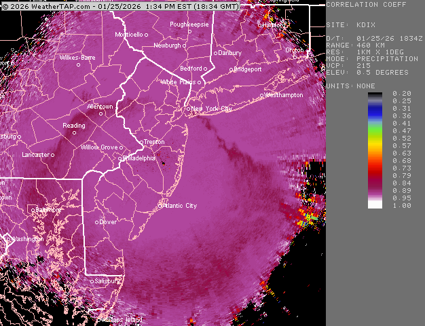Click the Correlation Coeff title
Image resolution: width=425 pixels, height=326 pixels.
click(367, 5)
